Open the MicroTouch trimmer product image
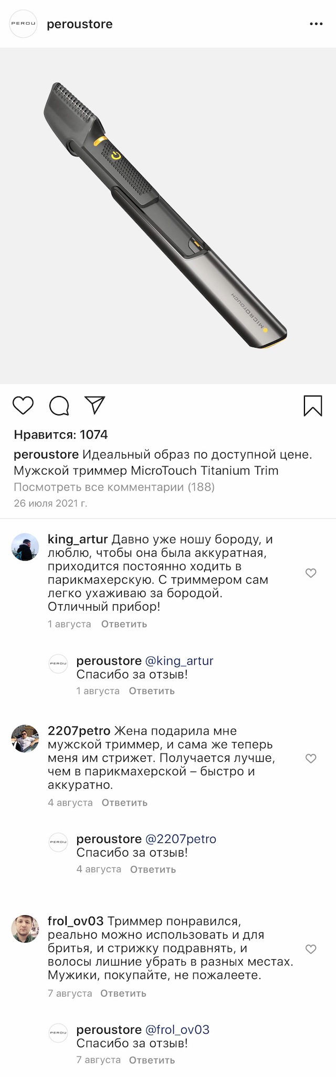Screen dimensions: 336x1077 168,216
